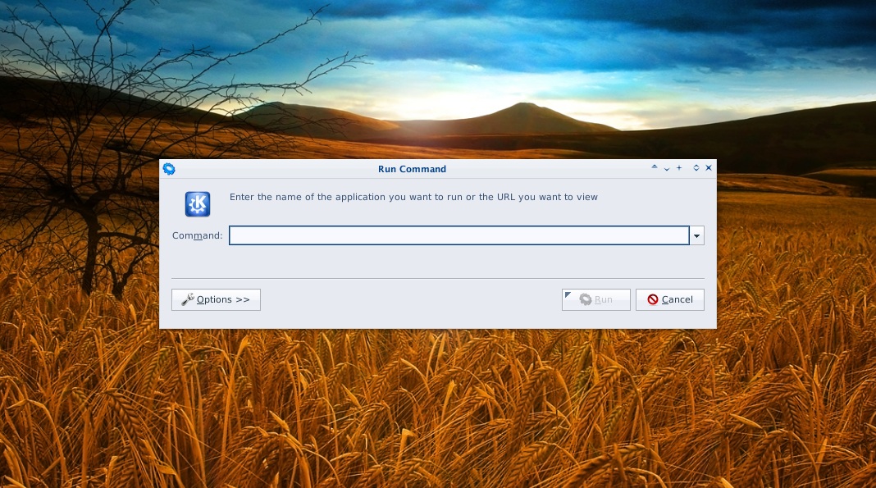Click the 'Enter the name of the application' description
This screenshot has width=876, height=488.
coord(413,197)
